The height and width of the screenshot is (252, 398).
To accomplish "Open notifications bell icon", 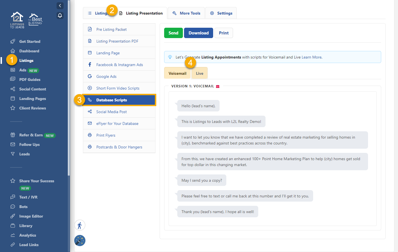I will click(x=60, y=15).
